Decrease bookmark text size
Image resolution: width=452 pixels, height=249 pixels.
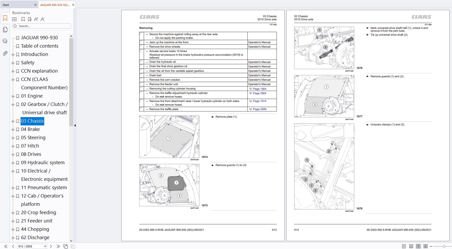(42, 19)
